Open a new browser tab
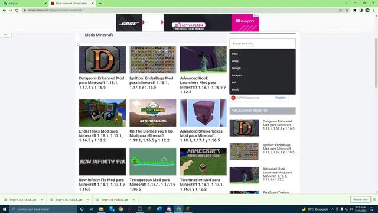378x213 pixels. [x=100, y=4]
